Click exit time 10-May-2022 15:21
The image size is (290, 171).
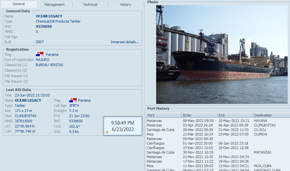click(x=234, y=121)
